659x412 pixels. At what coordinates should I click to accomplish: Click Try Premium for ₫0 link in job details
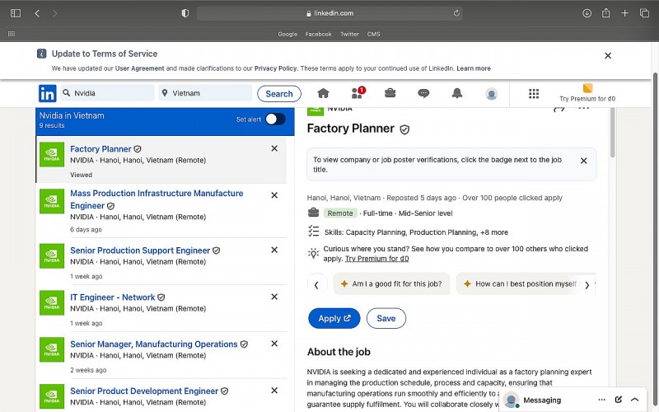tap(376, 259)
